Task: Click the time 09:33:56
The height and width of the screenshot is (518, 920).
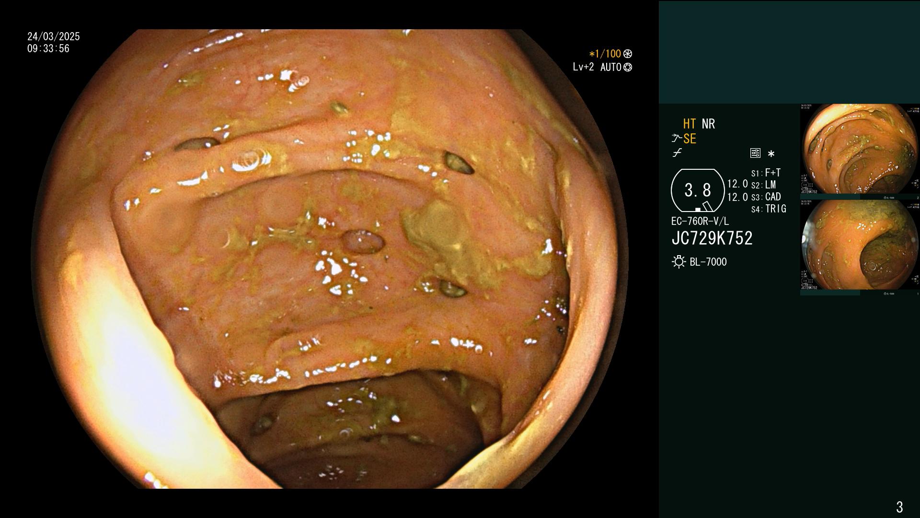Action: 48,48
